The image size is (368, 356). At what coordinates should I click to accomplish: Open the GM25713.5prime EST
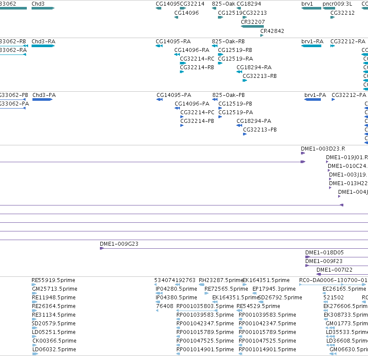pos(35,294)
